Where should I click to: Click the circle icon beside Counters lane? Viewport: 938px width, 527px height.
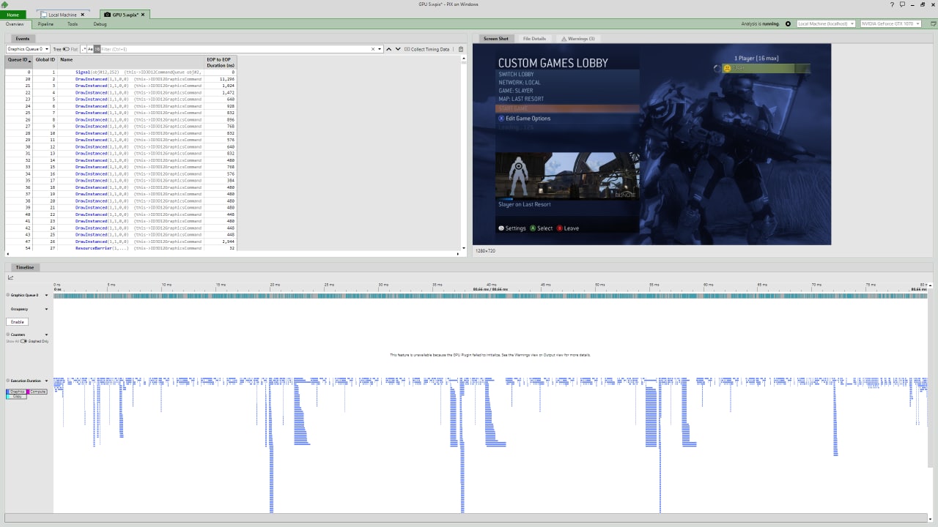pos(7,334)
